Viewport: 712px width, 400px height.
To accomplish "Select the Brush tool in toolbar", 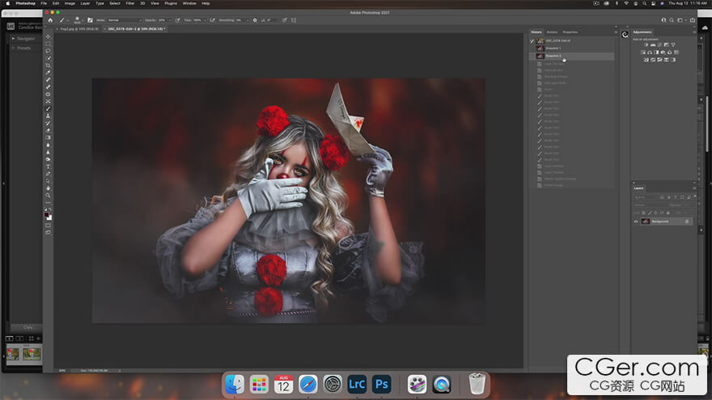I will 48,109.
